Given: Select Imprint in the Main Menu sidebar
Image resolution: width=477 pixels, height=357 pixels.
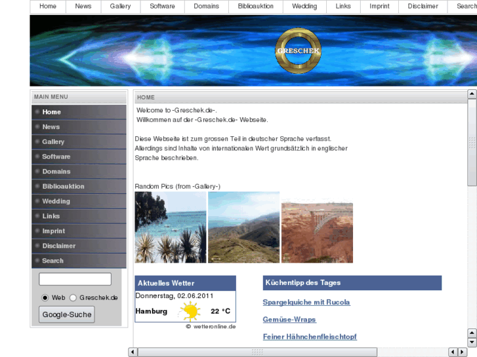Looking at the screenshot, I should [x=79, y=231].
